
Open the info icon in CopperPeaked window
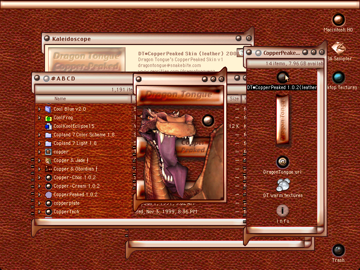click(x=283, y=211)
